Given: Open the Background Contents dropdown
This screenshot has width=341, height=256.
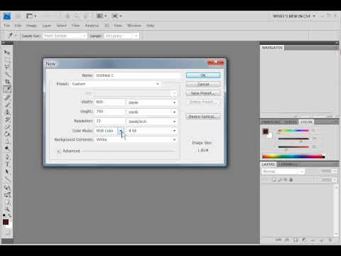Looking at the screenshot, I should (136, 139).
